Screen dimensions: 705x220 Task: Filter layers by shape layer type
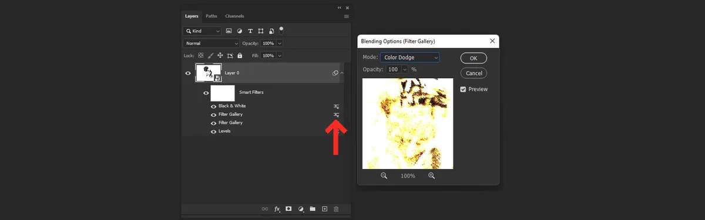[x=261, y=31]
